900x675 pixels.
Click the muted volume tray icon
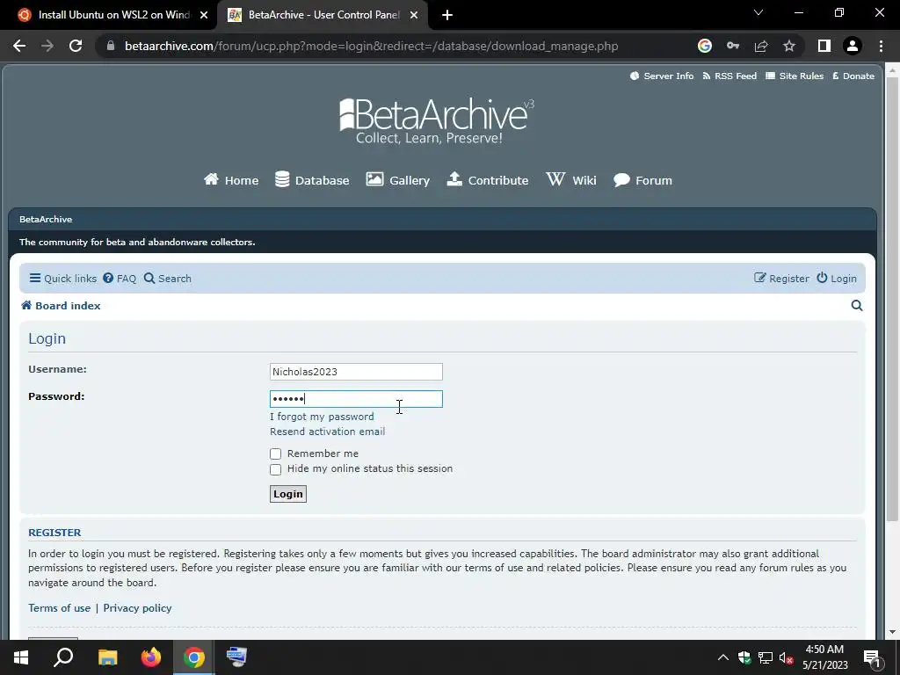pos(787,657)
